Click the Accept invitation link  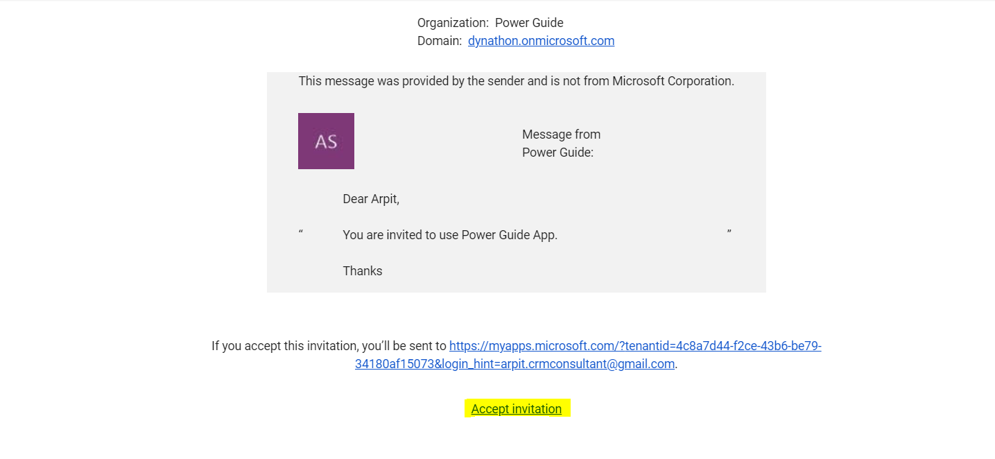[x=517, y=409]
